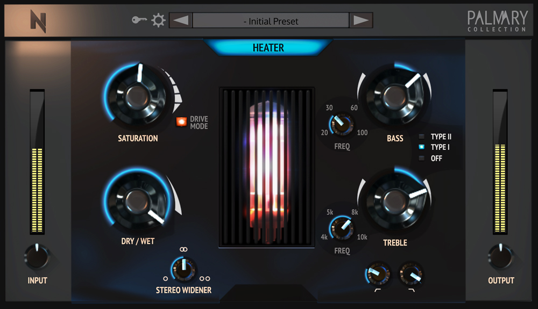The width and height of the screenshot is (538, 309).
Task: Toggle the Drive Mode button
Action: 181,121
